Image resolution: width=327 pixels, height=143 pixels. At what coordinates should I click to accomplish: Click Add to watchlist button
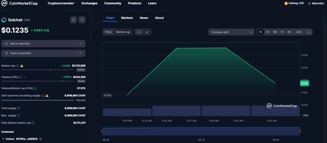click(x=43, y=43)
